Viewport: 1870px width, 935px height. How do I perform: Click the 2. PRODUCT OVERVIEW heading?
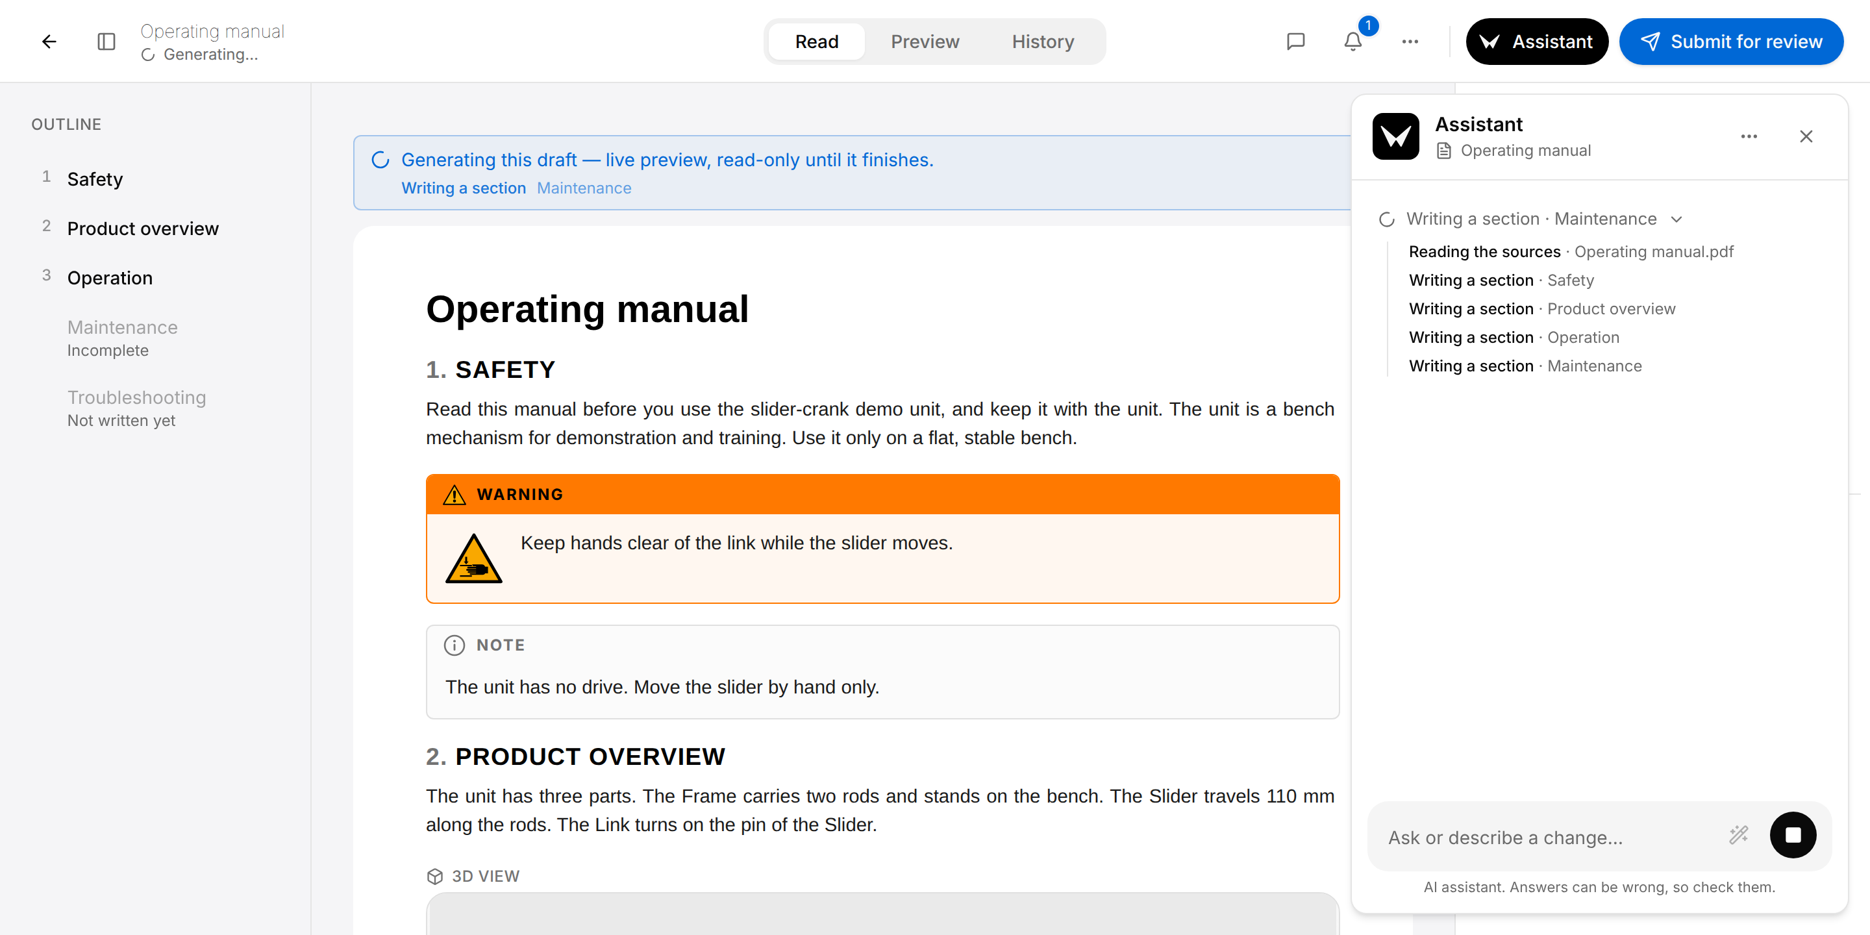coord(576,756)
